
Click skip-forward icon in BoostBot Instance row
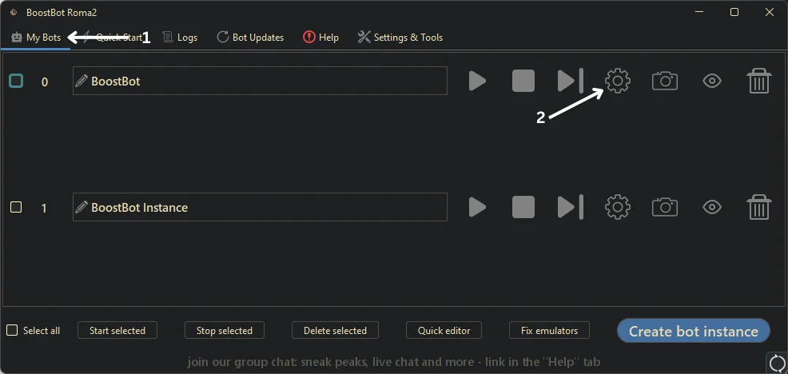(x=571, y=207)
